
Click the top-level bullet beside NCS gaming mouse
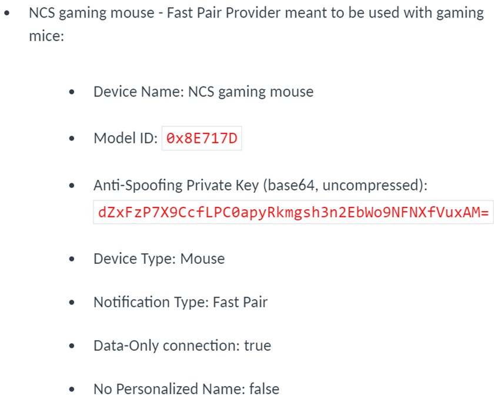[x=6, y=14]
